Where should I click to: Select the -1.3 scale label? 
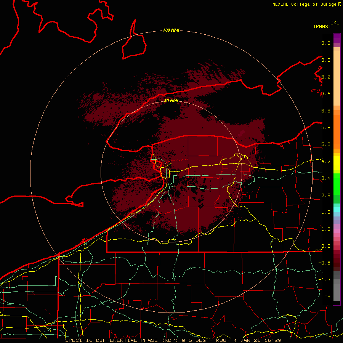pyautogui.click(x=324, y=280)
